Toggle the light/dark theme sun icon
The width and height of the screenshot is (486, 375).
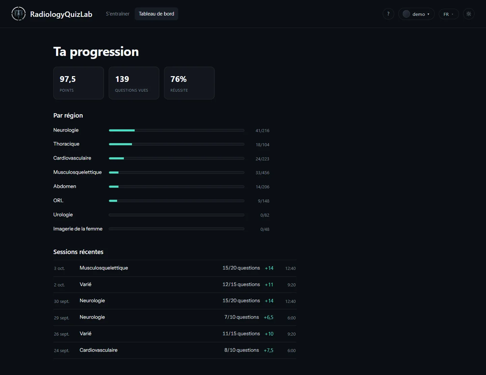click(x=469, y=14)
